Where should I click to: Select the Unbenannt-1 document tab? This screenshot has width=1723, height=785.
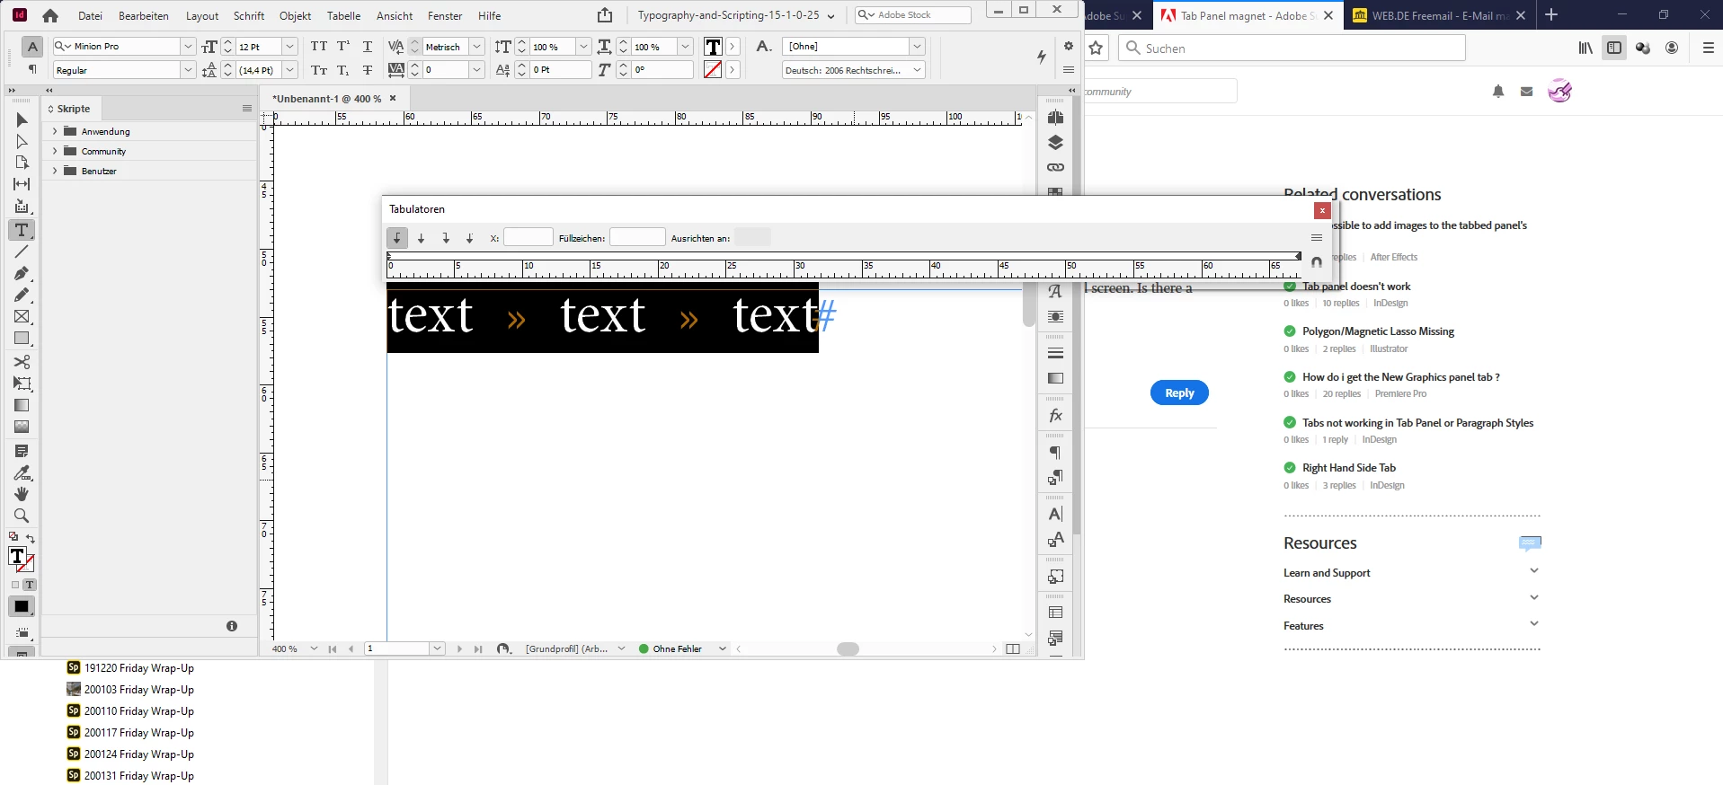tap(334, 99)
